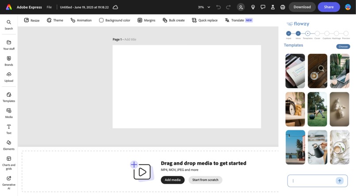
Task: Click Add title next to Page 1
Action: coord(130,39)
